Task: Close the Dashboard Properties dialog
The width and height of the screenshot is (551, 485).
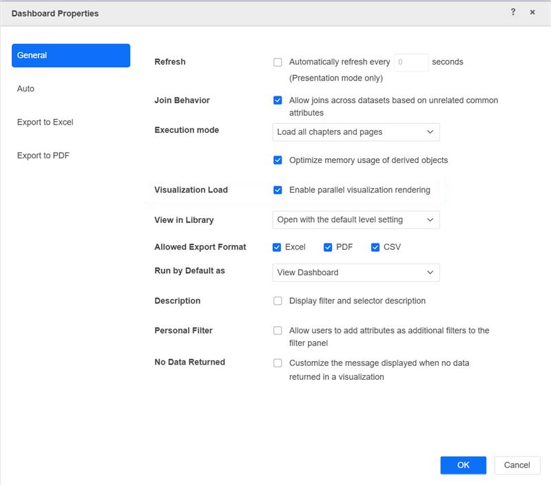Action: [532, 12]
